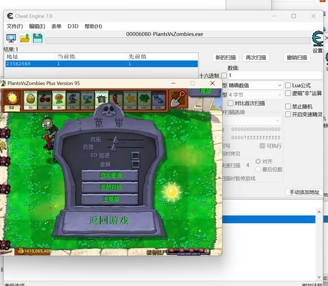Viewport: 328px width, 286px height.
Task: Click the 撤销扫描 button
Action: point(297,58)
